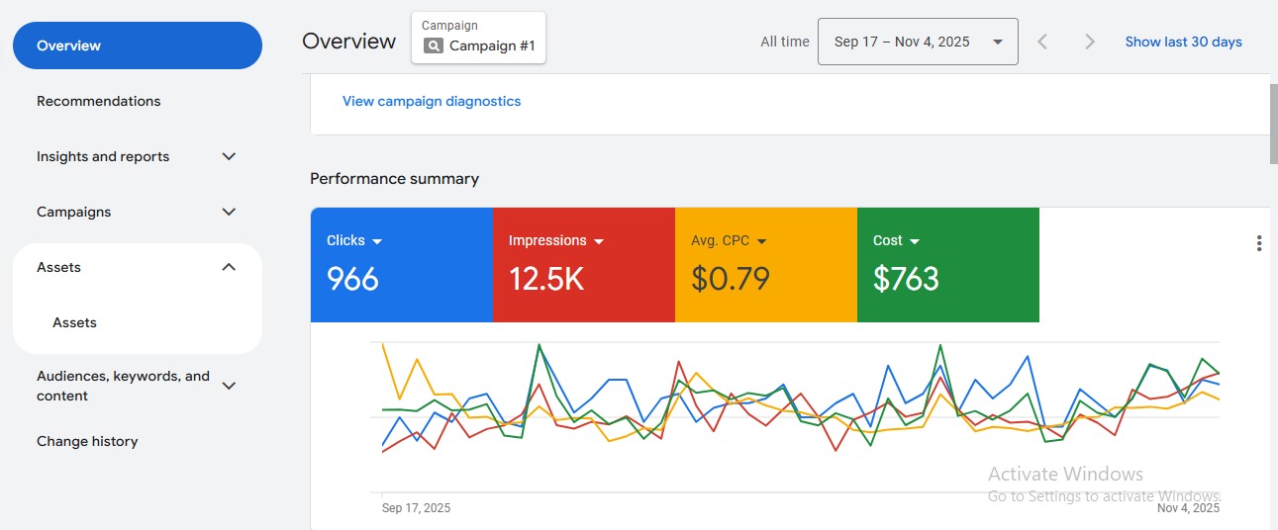Click the Sep 17, 2025 axis label
1278x530 pixels.
point(416,508)
